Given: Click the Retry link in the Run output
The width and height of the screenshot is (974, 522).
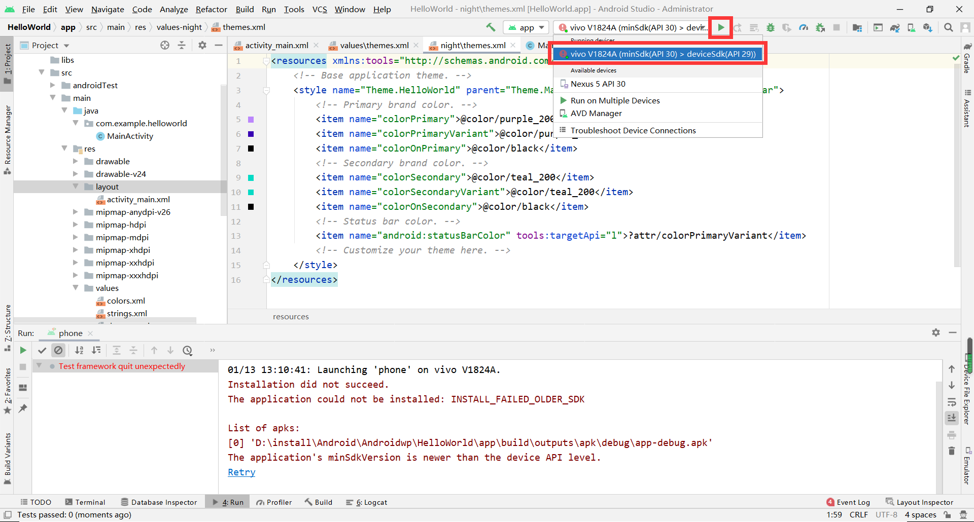Looking at the screenshot, I should tap(241, 472).
